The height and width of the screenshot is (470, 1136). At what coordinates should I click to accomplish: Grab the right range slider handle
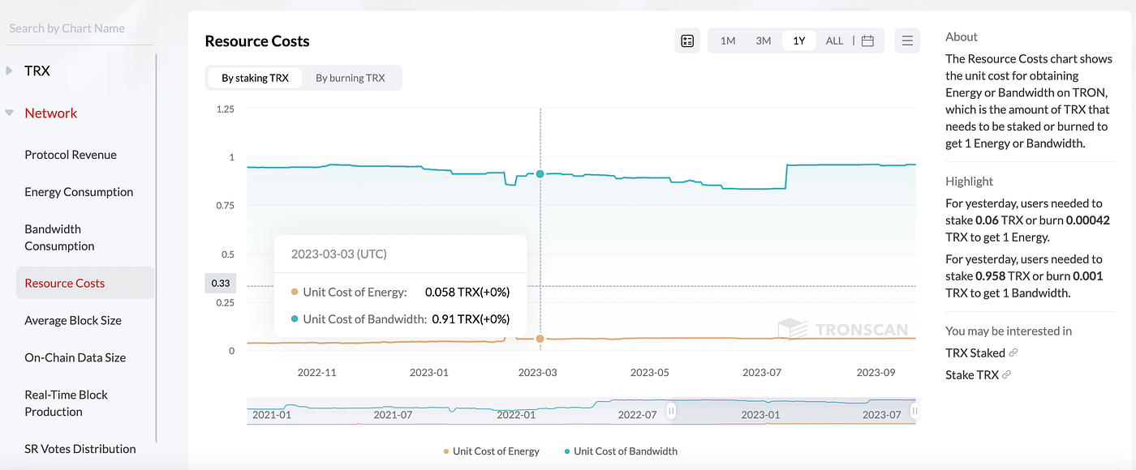[914, 411]
